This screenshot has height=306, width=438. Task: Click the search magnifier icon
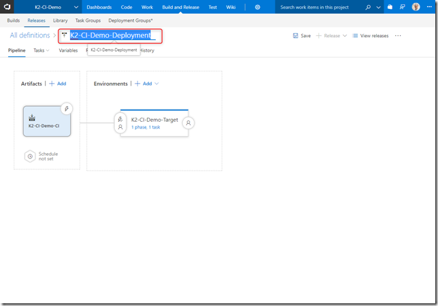coord(368,7)
